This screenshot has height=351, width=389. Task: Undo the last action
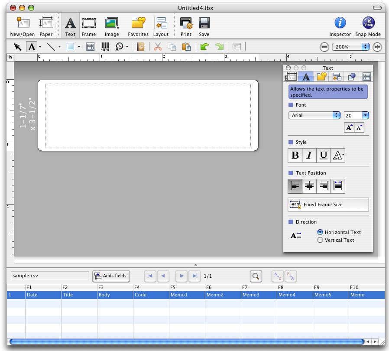click(204, 47)
